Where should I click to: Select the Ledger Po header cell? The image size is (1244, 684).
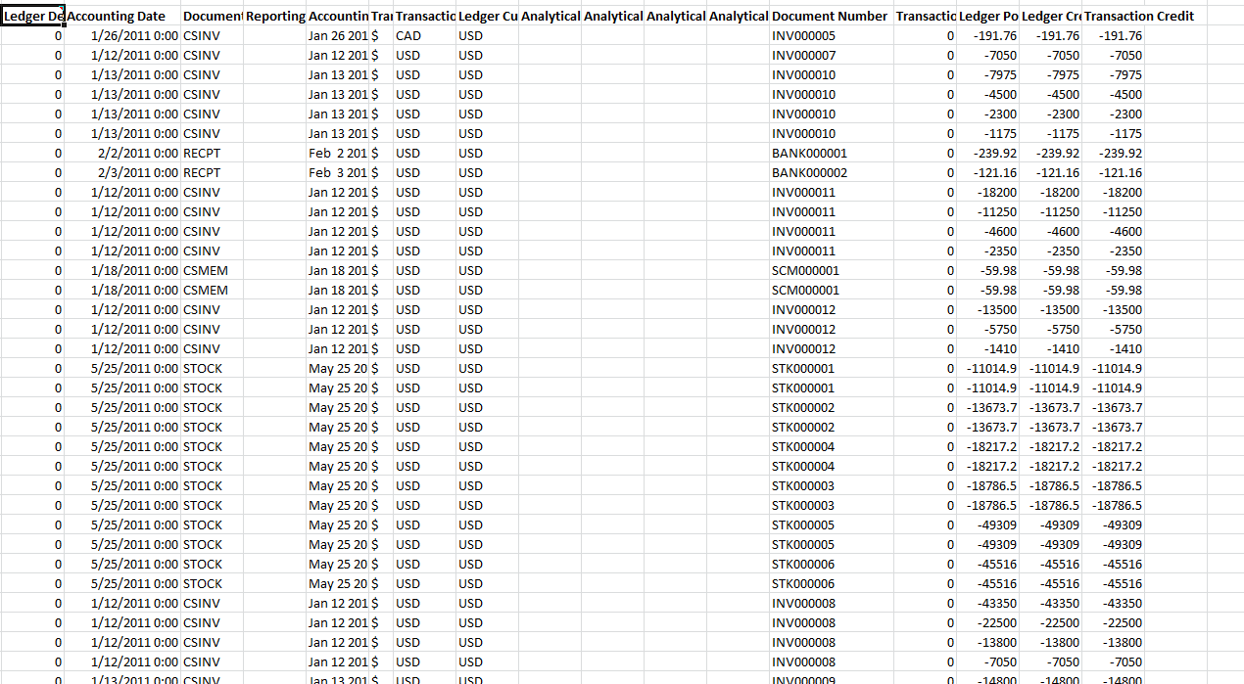click(x=987, y=17)
